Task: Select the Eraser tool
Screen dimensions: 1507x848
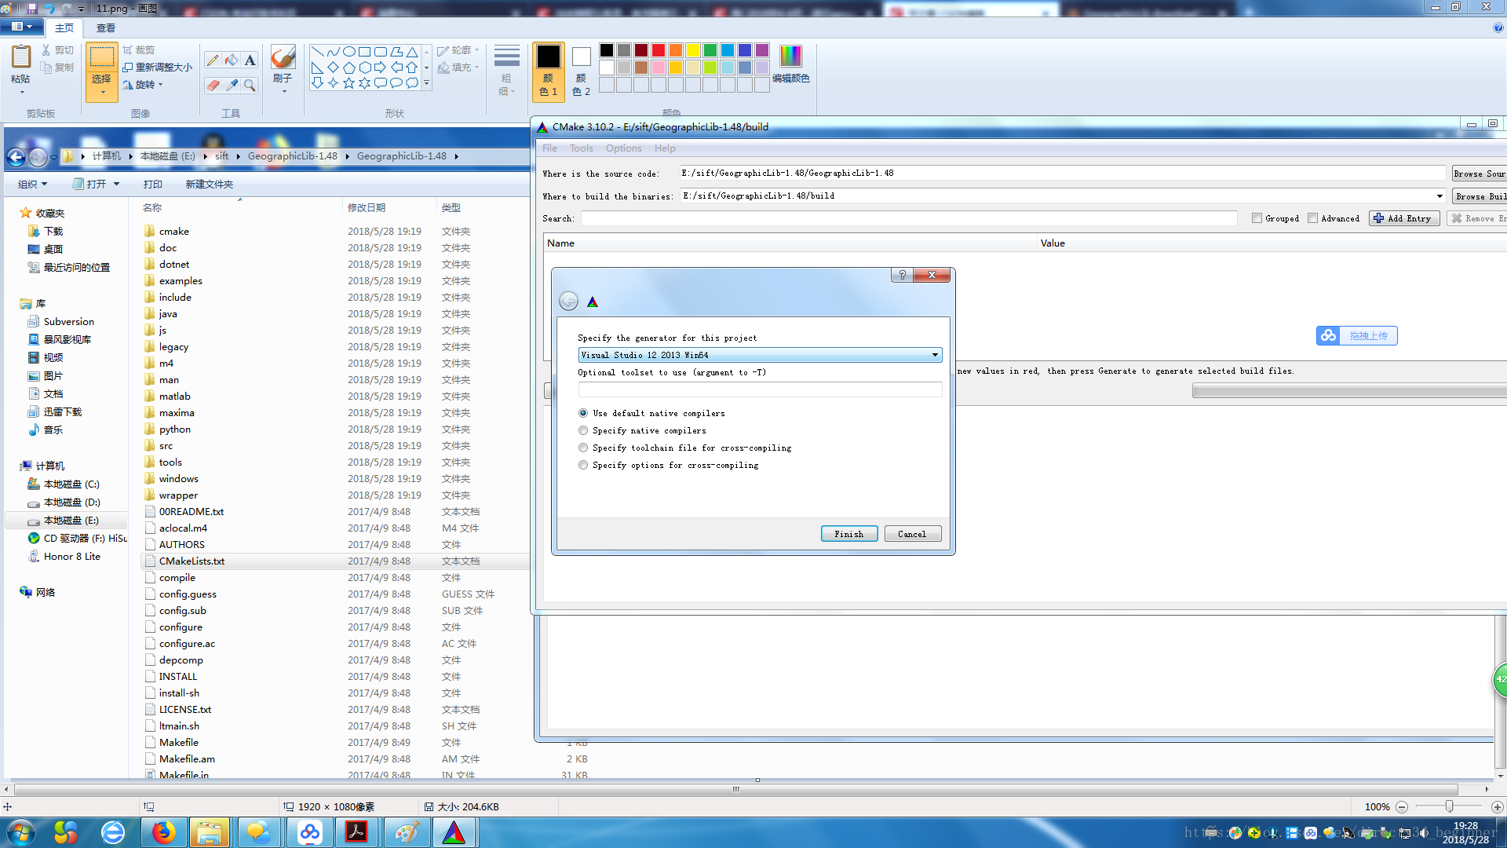Action: pyautogui.click(x=213, y=85)
